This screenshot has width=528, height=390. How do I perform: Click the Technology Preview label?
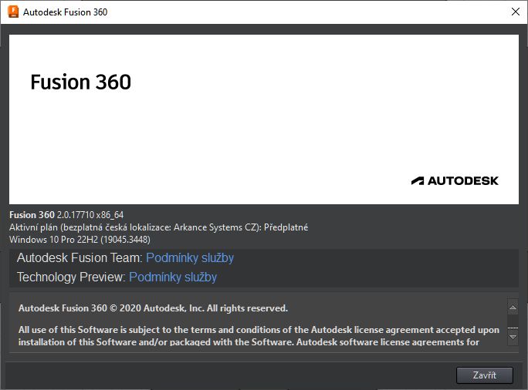click(71, 277)
